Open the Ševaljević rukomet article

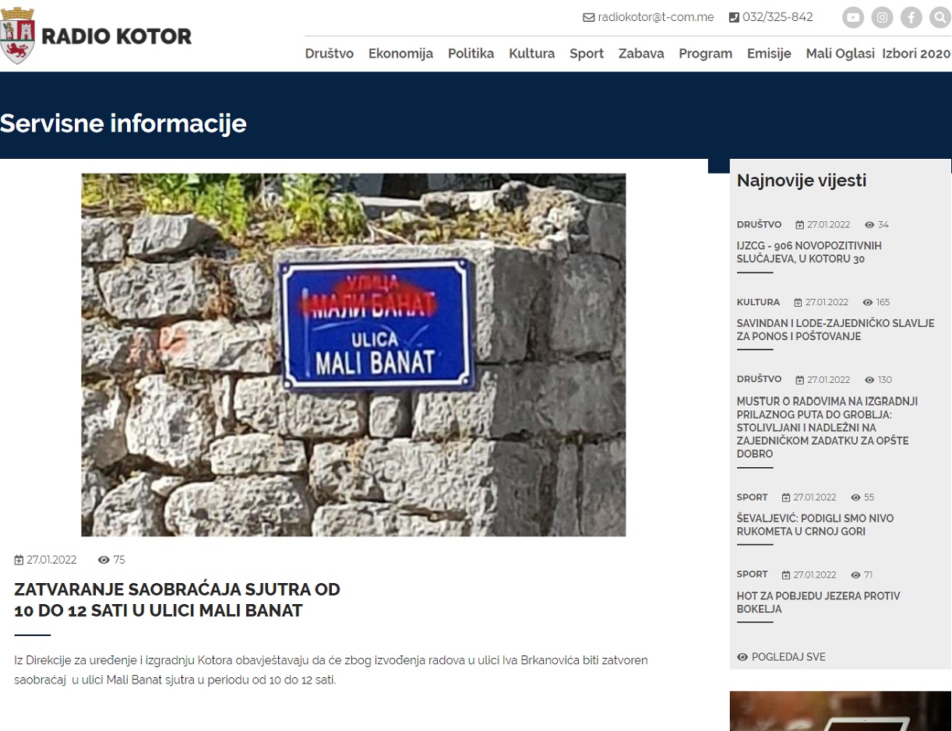tap(816, 525)
